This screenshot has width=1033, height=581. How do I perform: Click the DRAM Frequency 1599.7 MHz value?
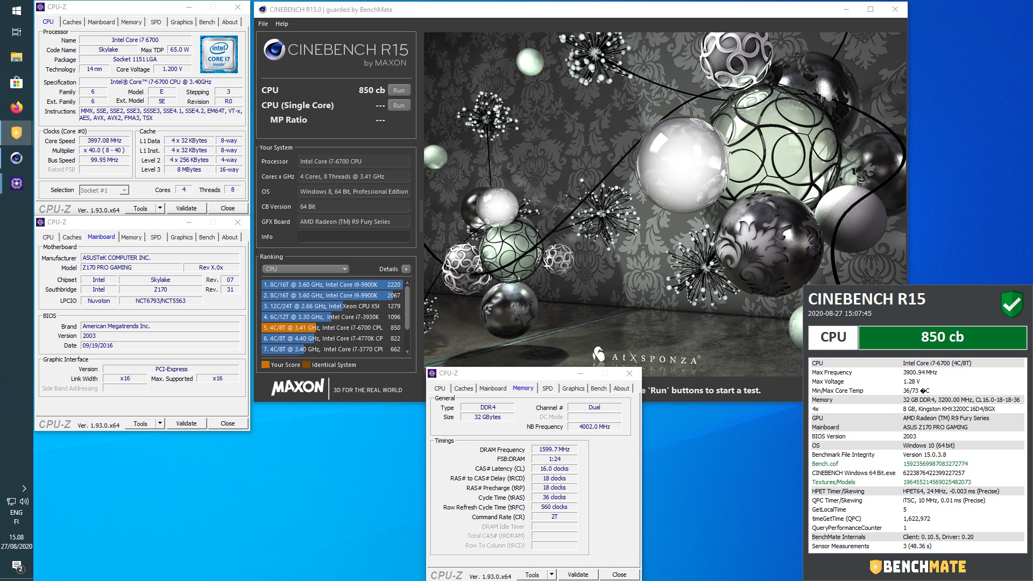point(554,449)
